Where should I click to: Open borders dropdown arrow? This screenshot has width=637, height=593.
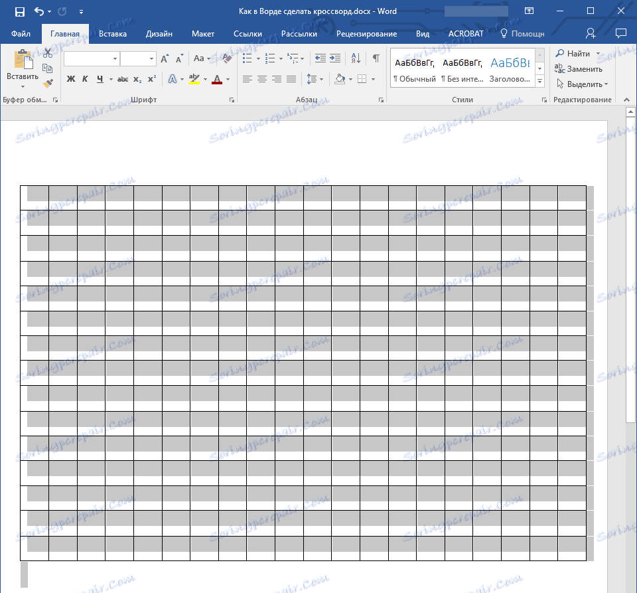[374, 79]
